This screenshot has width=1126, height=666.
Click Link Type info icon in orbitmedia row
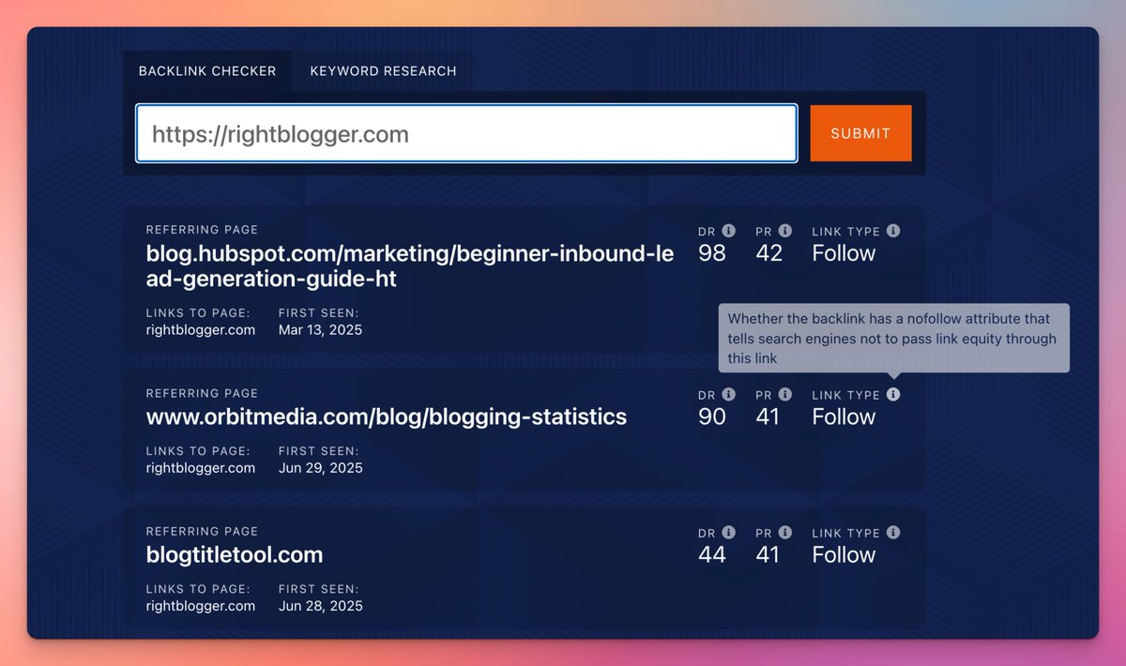coord(893,395)
